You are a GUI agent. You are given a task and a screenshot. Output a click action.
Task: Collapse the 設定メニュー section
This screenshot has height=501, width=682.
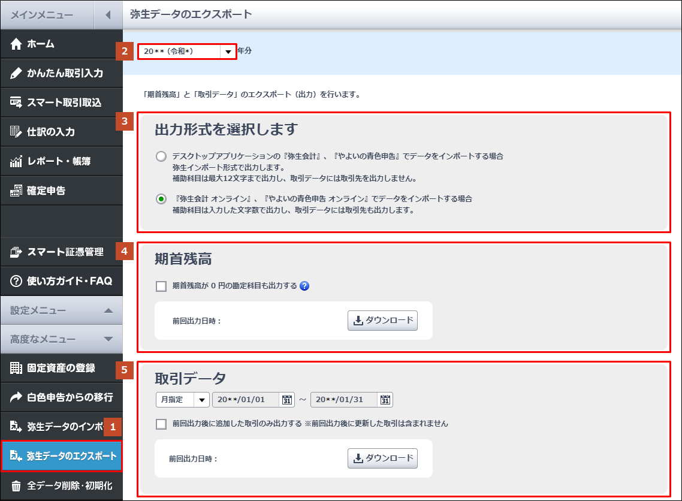(61, 310)
